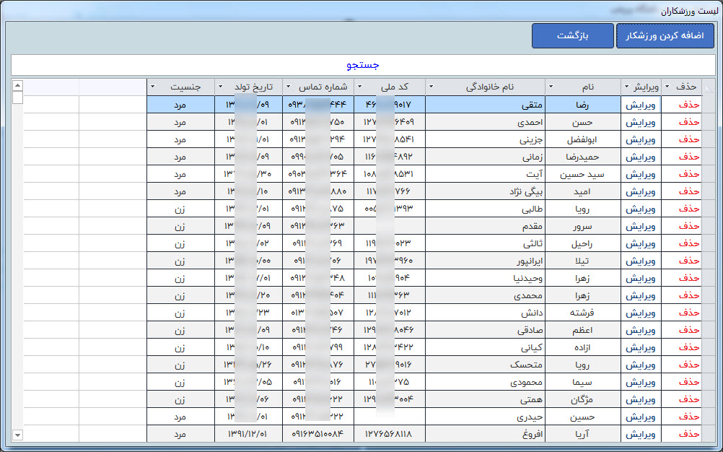Delete the رویا طالبی row
This screenshot has width=723, height=452.
[x=689, y=209]
